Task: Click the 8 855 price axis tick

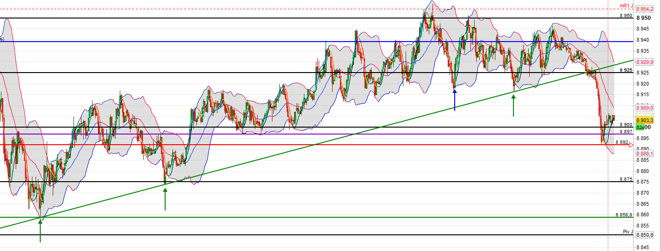Action: pyautogui.click(x=643, y=226)
